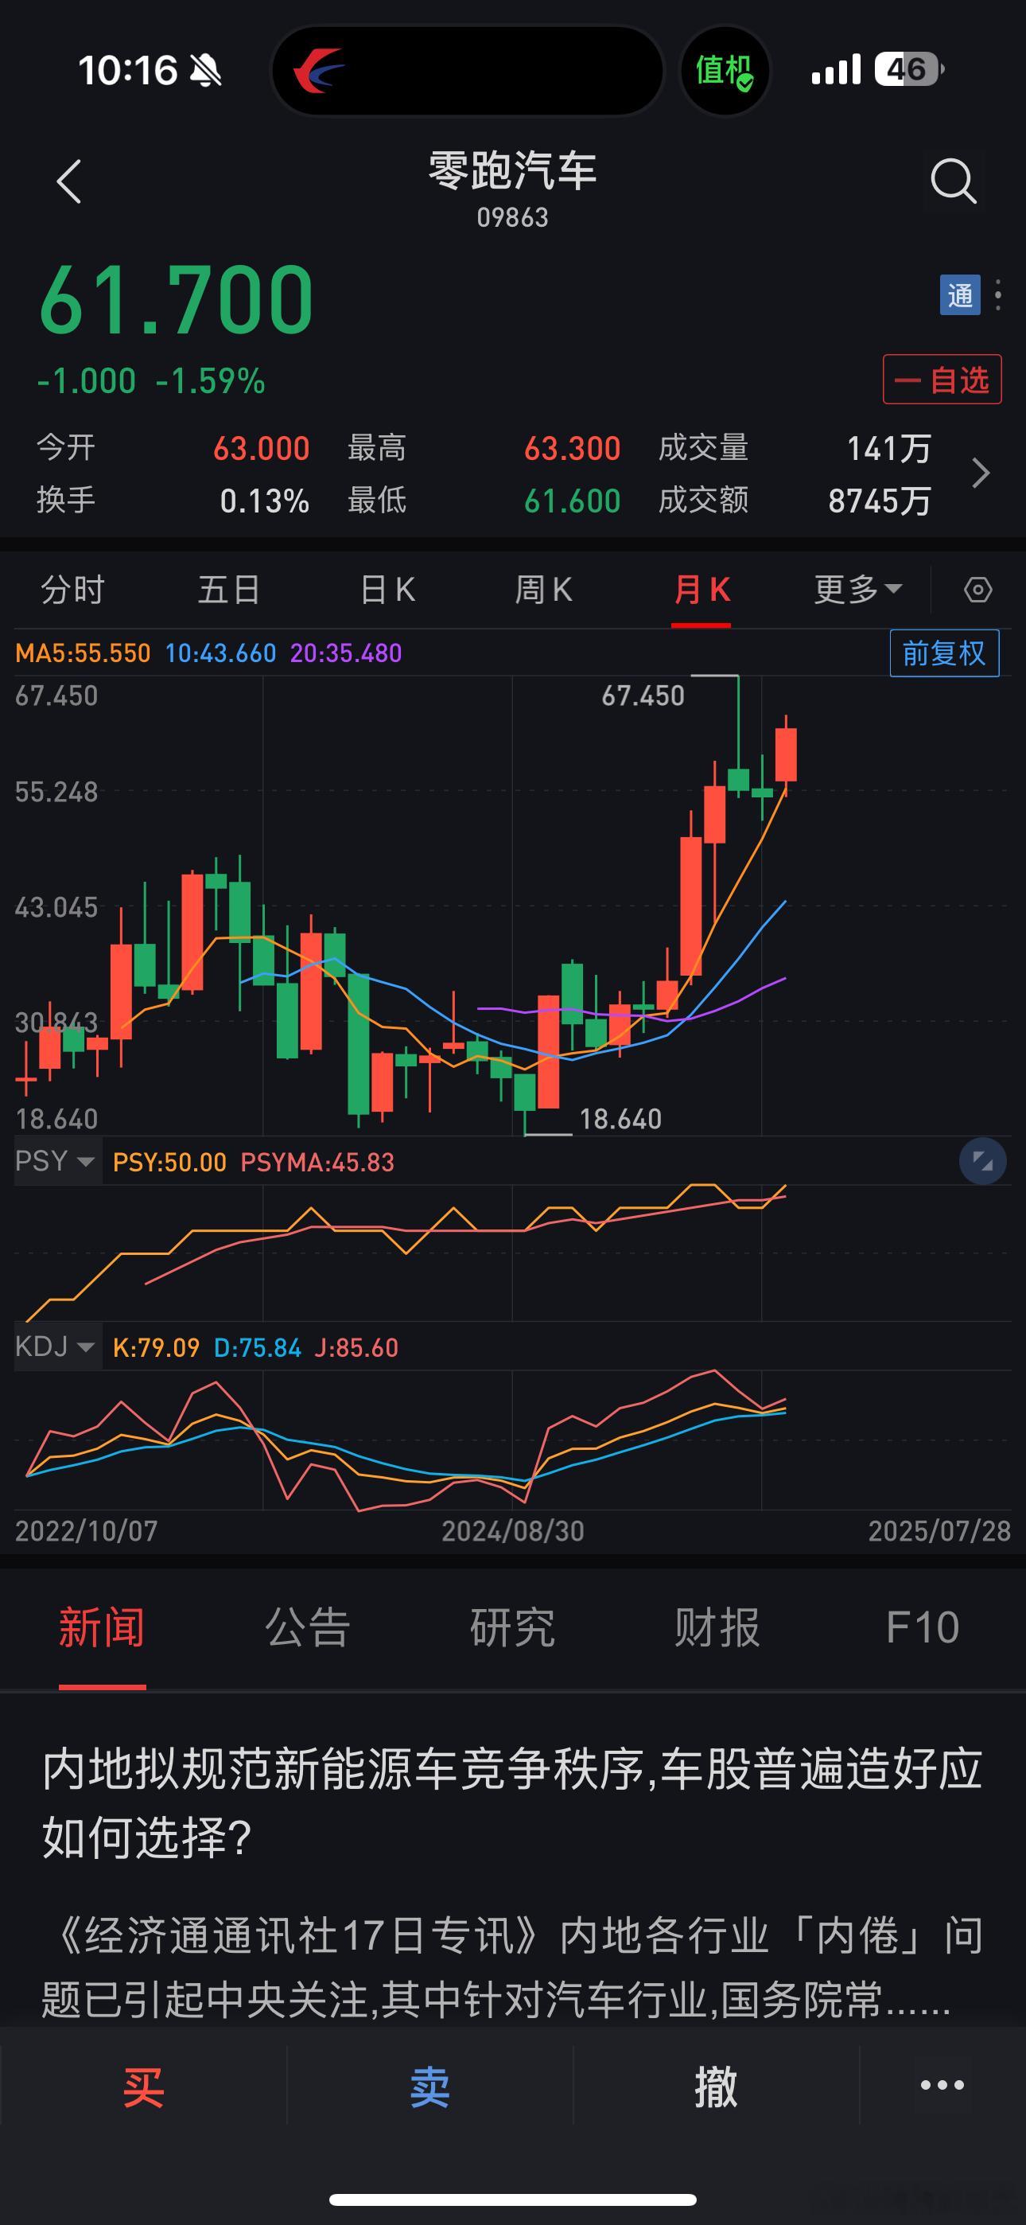Switch to the 五日 chart tab
This screenshot has height=2225, width=1026.
[229, 590]
